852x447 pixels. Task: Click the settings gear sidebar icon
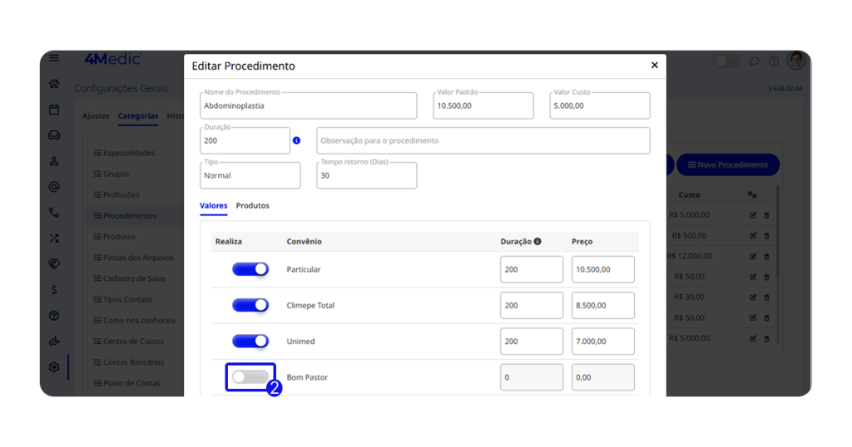tap(54, 367)
